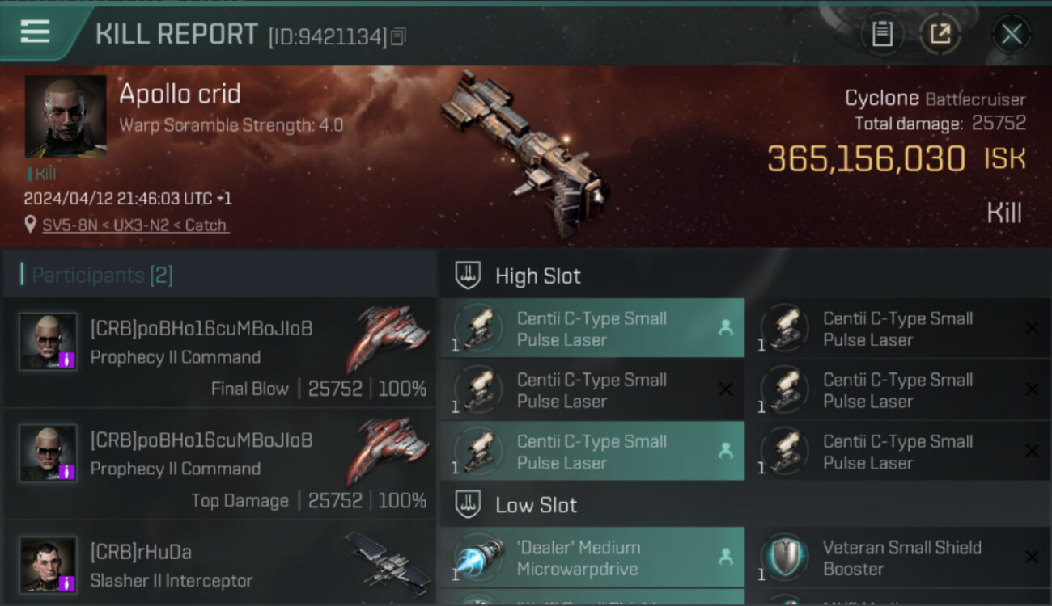The height and width of the screenshot is (606, 1052).
Task: Open the hamburger menu icon
Action: coord(35,32)
